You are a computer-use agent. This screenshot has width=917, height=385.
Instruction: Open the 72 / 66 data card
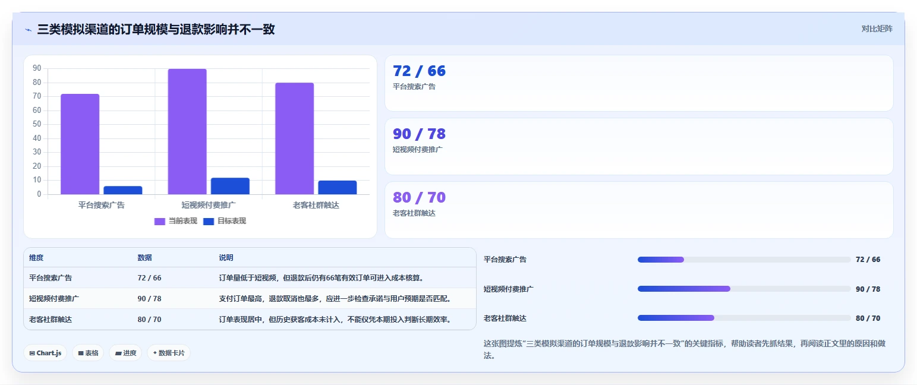pyautogui.click(x=639, y=83)
